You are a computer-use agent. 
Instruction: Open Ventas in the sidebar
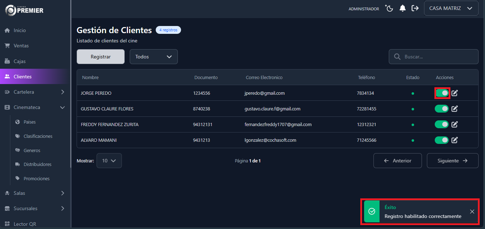click(21, 46)
